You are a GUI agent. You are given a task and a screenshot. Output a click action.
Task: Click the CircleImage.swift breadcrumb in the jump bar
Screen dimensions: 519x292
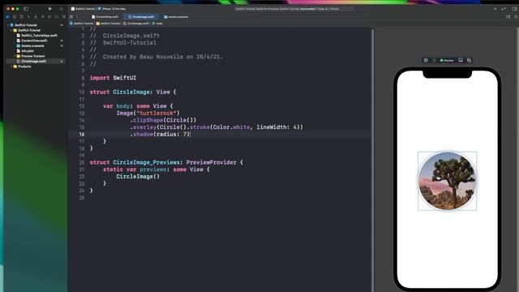[136, 24]
